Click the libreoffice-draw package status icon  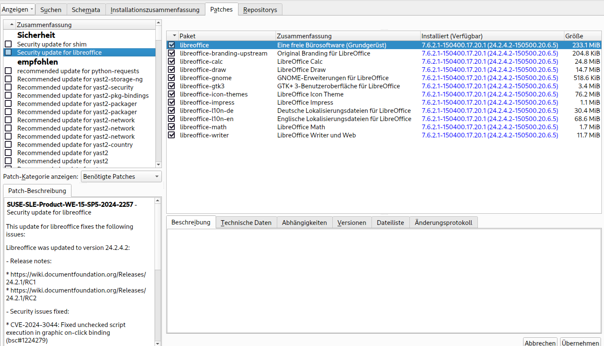(172, 70)
